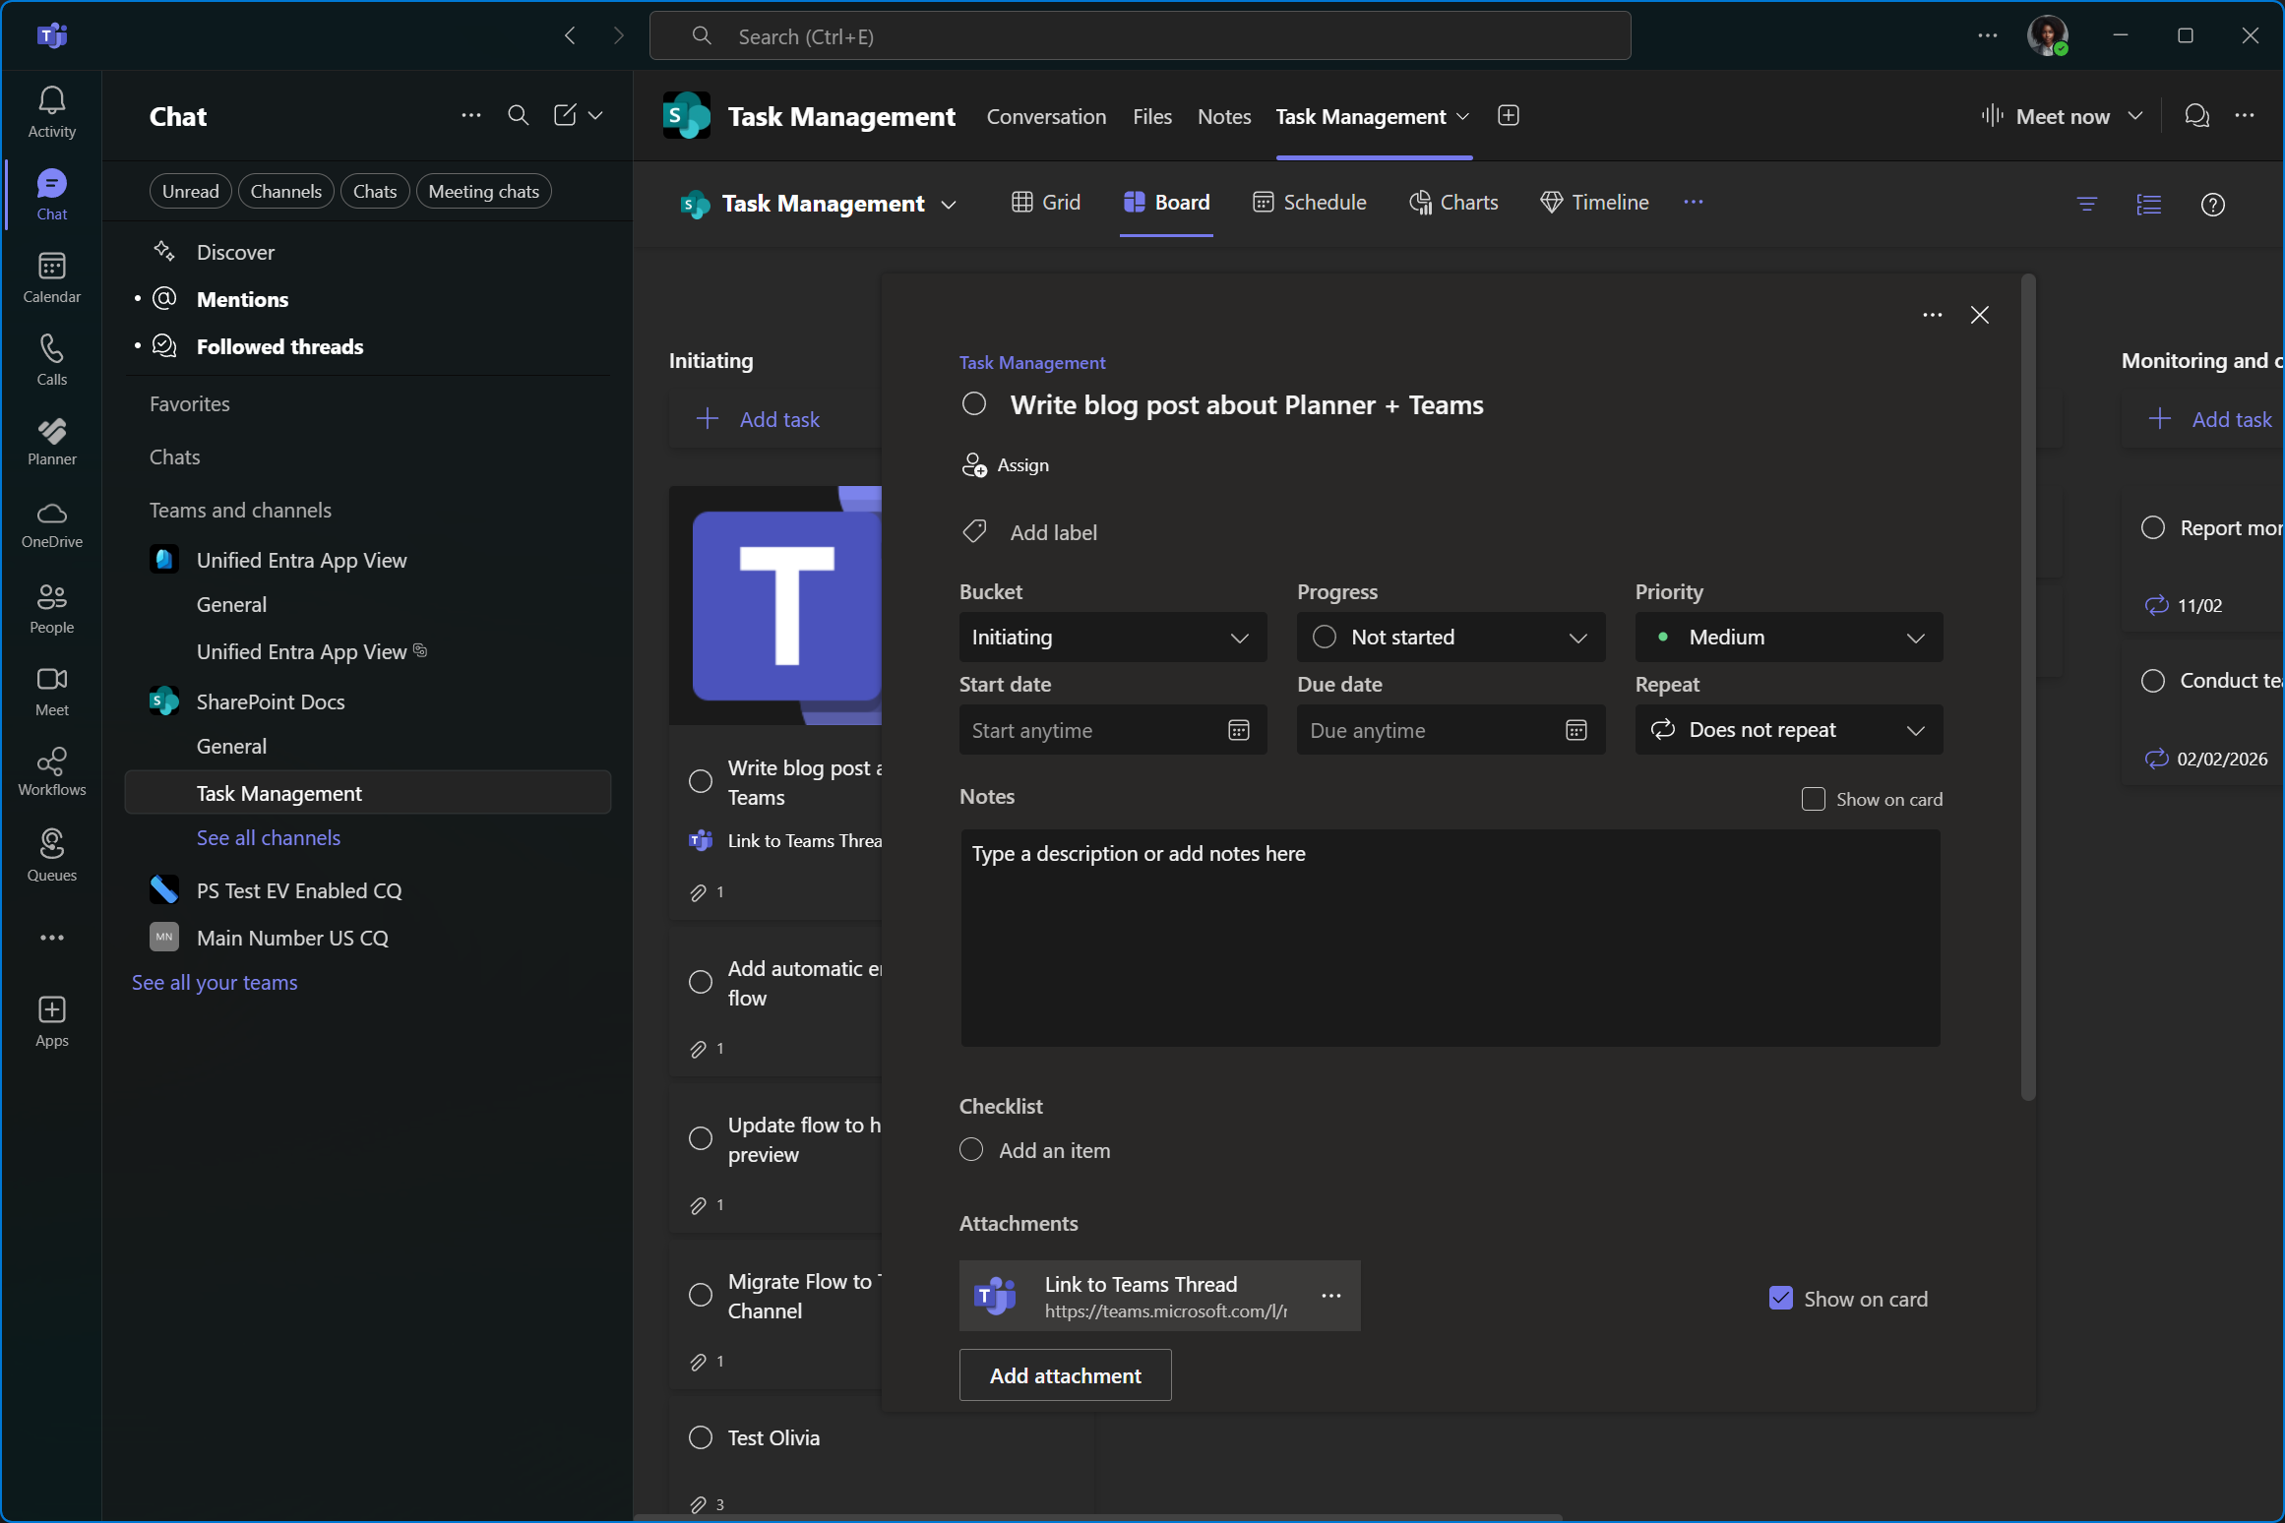
Task: Open the group-by list icon
Action: click(2149, 204)
